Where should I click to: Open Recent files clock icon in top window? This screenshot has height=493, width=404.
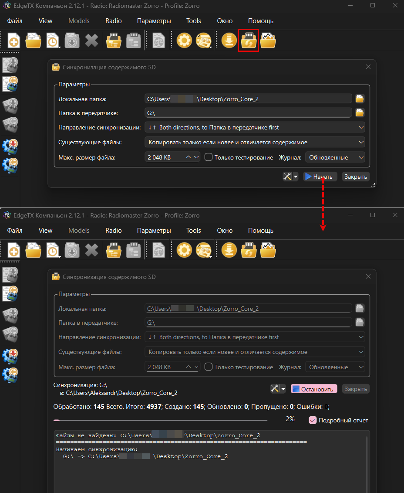click(53, 40)
